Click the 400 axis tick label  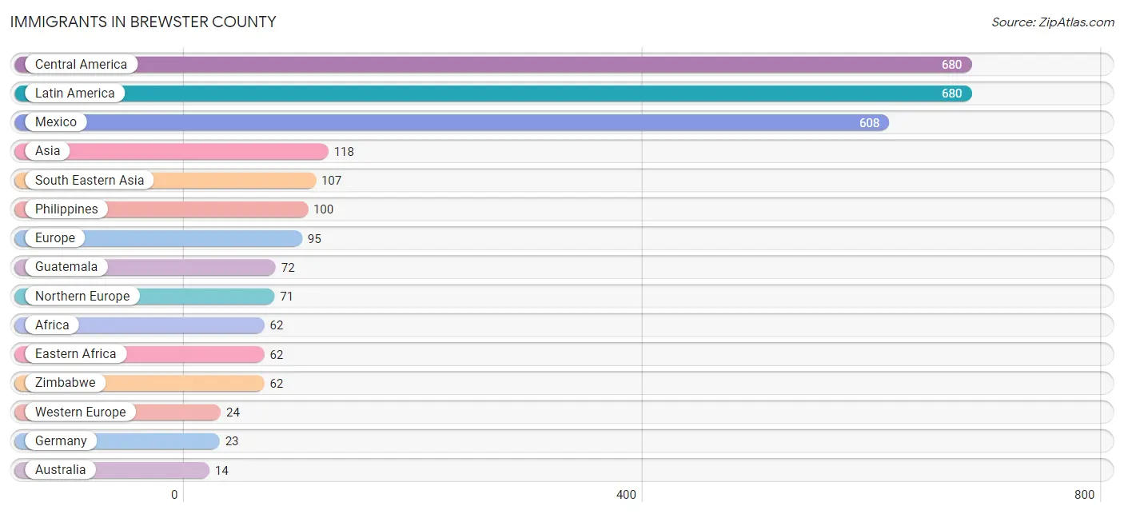pyautogui.click(x=626, y=495)
